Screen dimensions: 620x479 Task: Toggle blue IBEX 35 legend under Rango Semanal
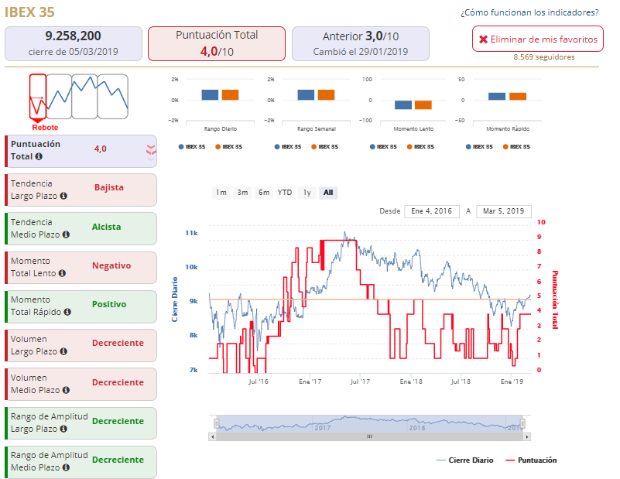point(288,146)
